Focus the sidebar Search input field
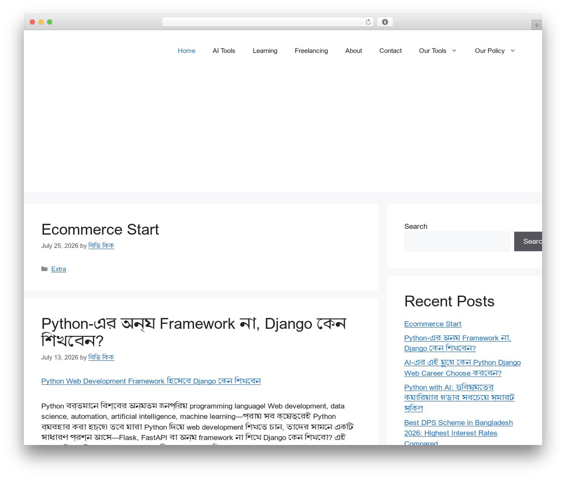This screenshot has width=566, height=479. [457, 241]
